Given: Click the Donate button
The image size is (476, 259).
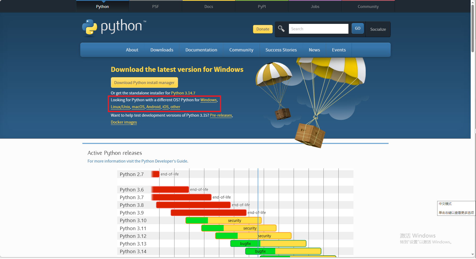Looking at the screenshot, I should tap(263, 29).
